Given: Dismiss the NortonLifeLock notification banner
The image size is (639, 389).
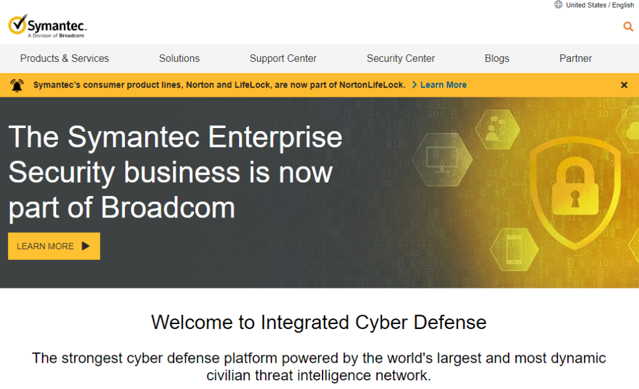Looking at the screenshot, I should [623, 85].
